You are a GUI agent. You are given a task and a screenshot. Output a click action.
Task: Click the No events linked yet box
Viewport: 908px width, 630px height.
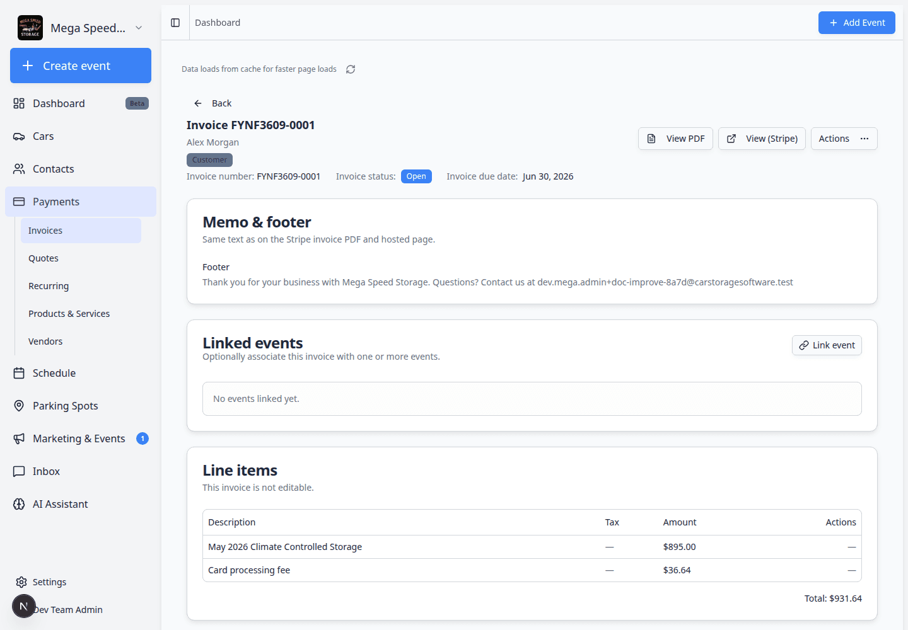pyautogui.click(x=532, y=399)
